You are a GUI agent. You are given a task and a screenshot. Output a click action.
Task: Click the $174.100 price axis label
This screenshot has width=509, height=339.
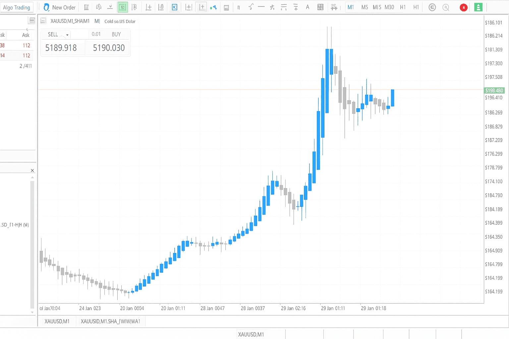493,181
